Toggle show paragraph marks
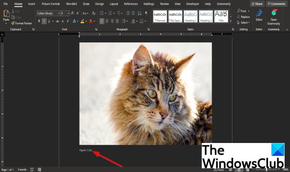This screenshot has height=172, width=290. tap(146, 13)
